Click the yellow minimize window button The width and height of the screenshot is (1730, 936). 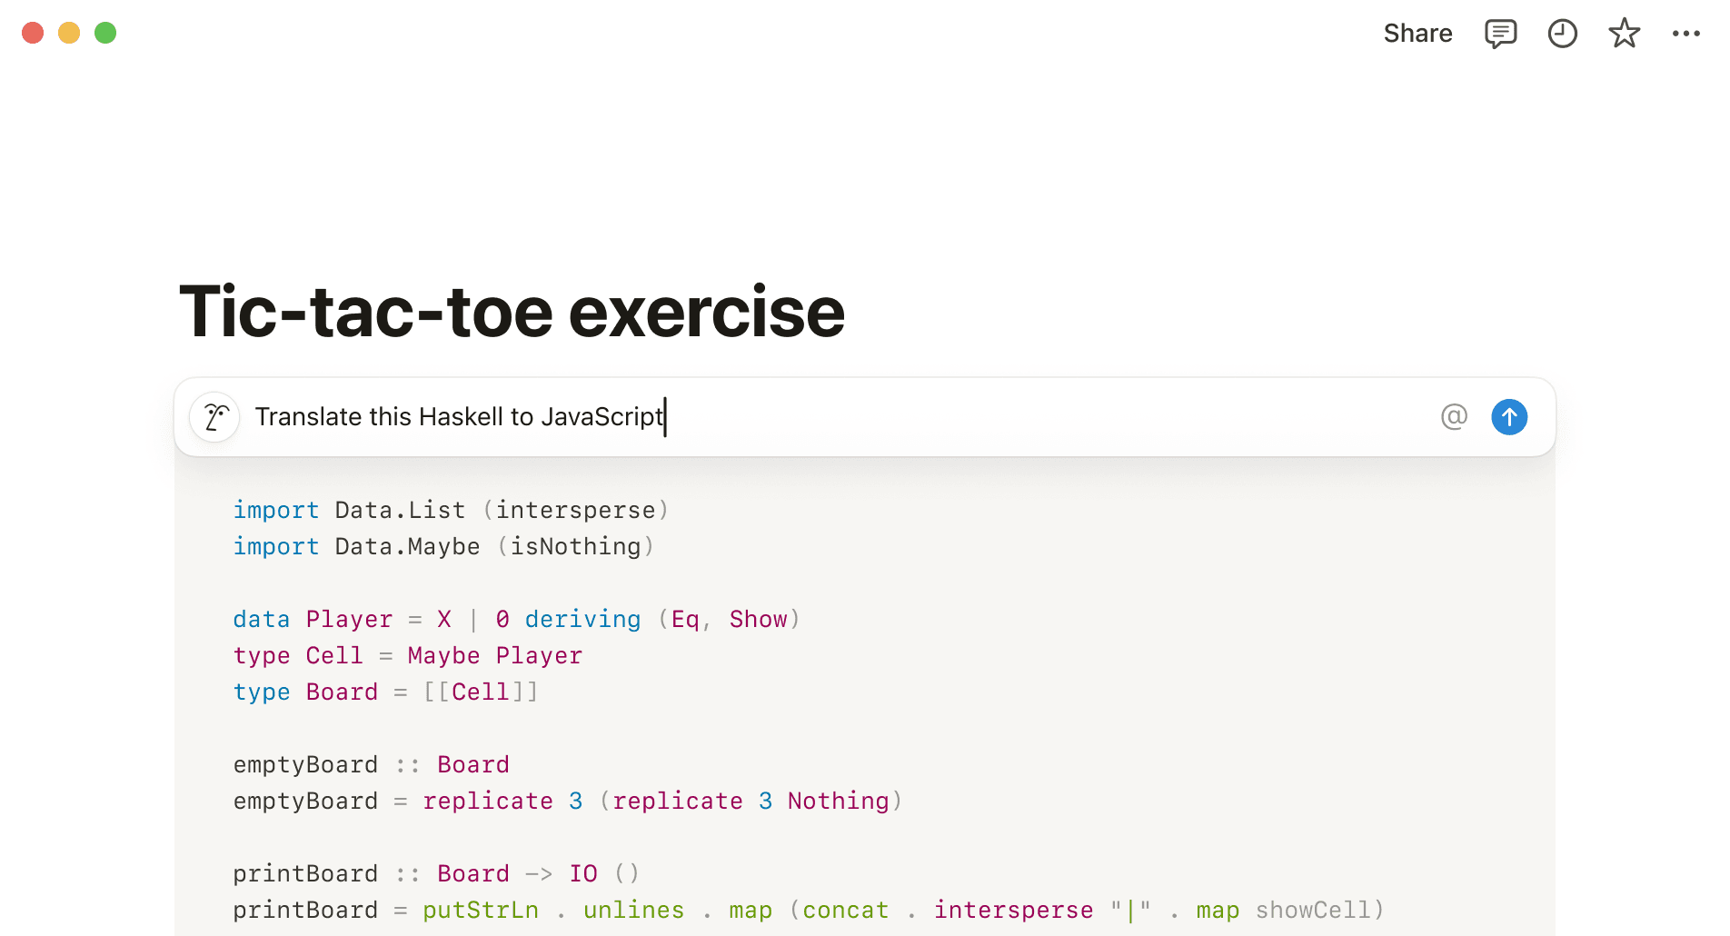tap(69, 33)
